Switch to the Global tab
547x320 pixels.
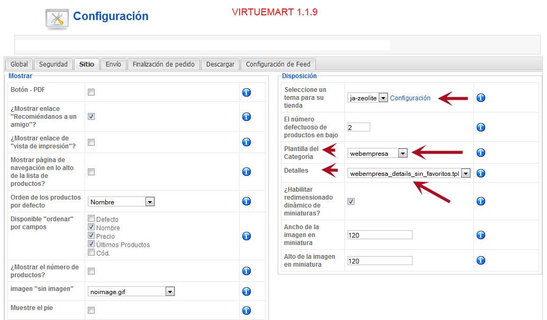click(19, 64)
